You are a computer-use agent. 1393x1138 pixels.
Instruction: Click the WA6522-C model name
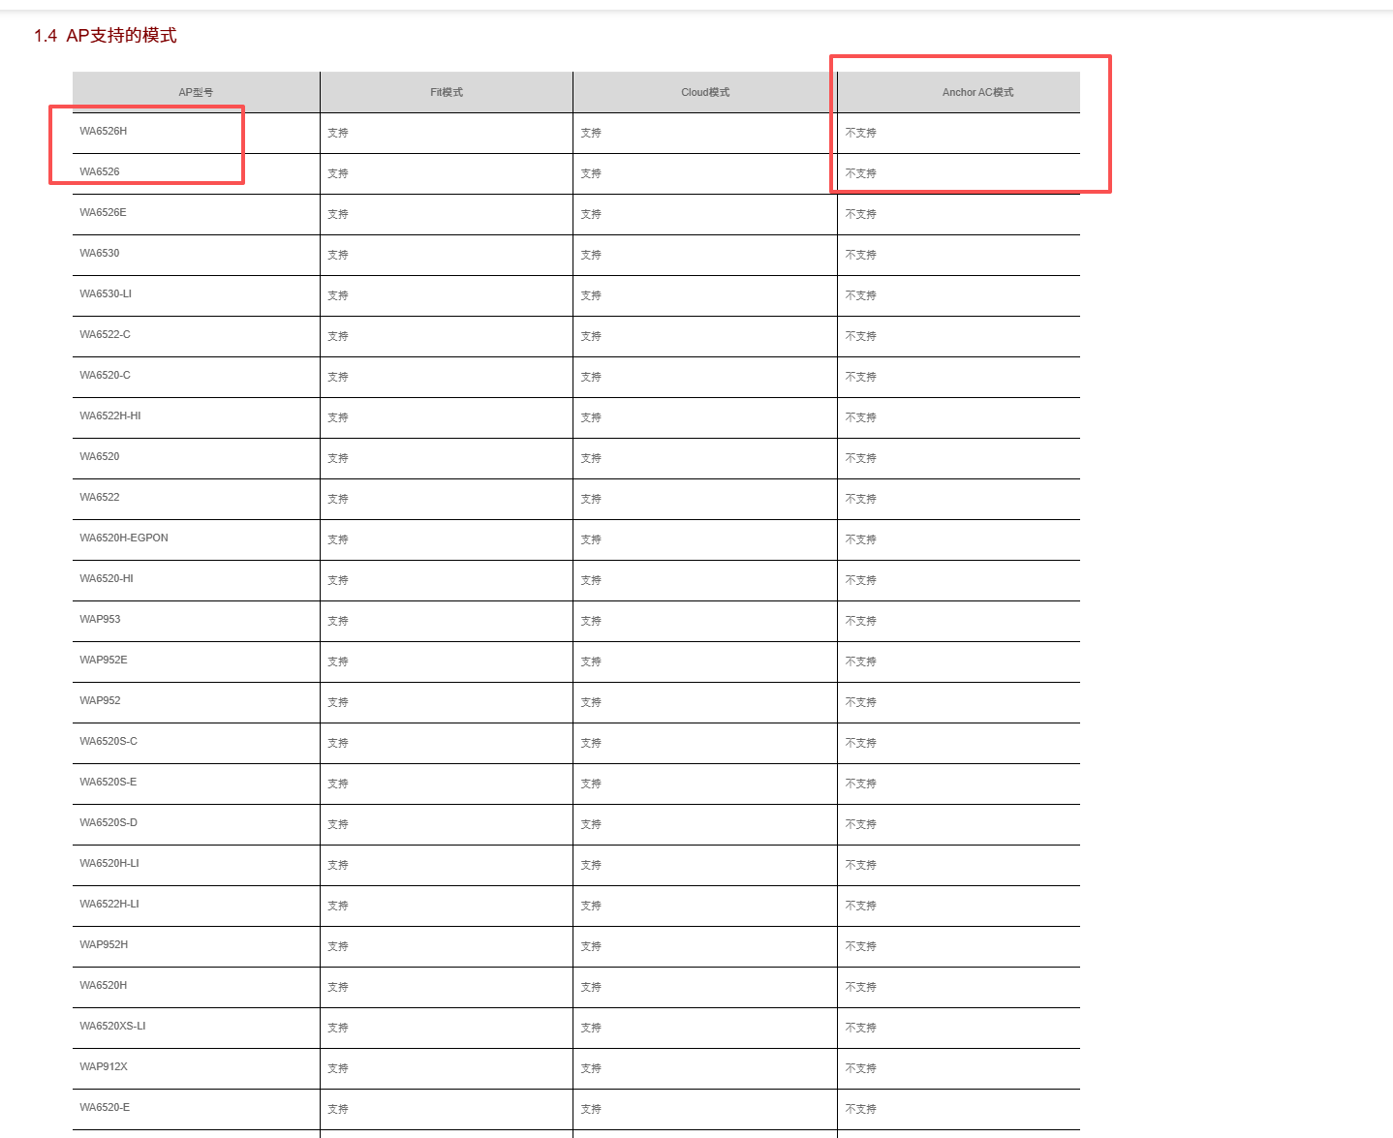105,335
